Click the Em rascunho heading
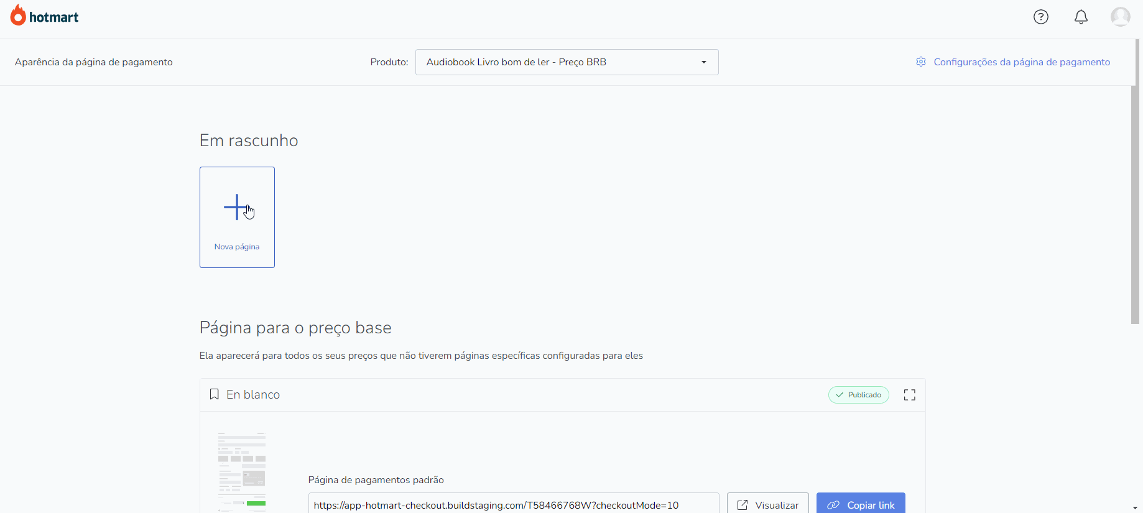This screenshot has height=513, width=1143. (x=249, y=141)
